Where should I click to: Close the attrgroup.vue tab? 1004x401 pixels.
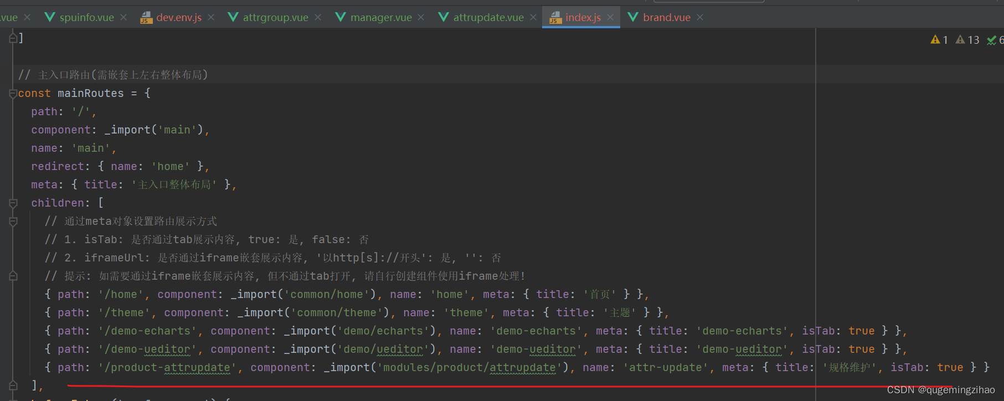tap(318, 18)
